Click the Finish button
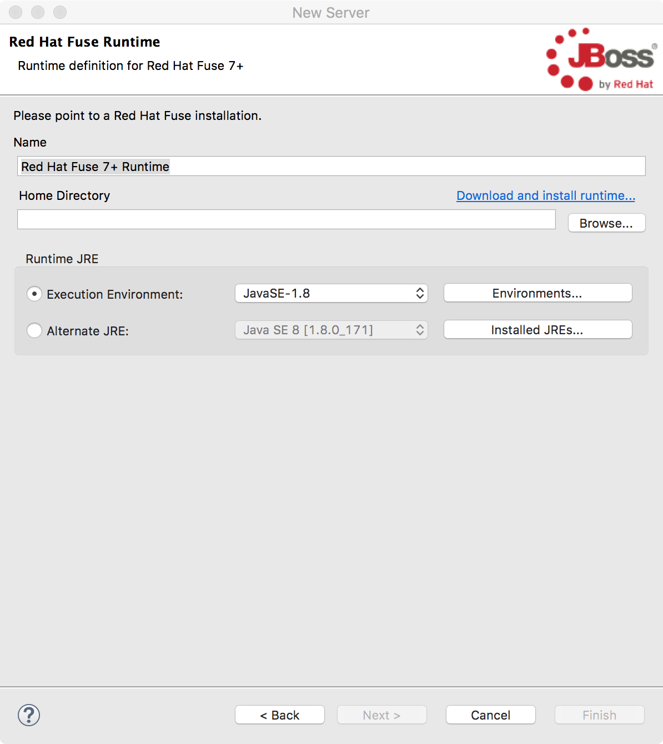 [599, 715]
